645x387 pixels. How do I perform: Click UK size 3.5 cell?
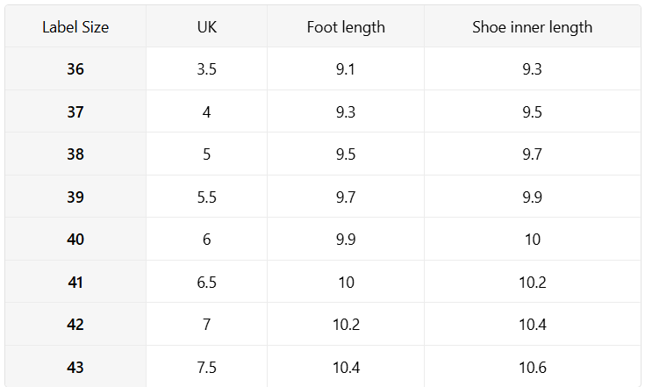[206, 68]
